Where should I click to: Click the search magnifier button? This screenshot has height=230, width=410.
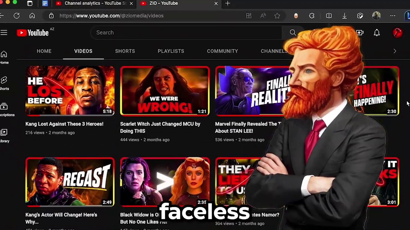pyautogui.click(x=293, y=33)
